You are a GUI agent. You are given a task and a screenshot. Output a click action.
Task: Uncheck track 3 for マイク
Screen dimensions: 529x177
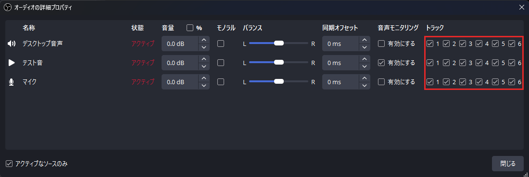coord(463,82)
